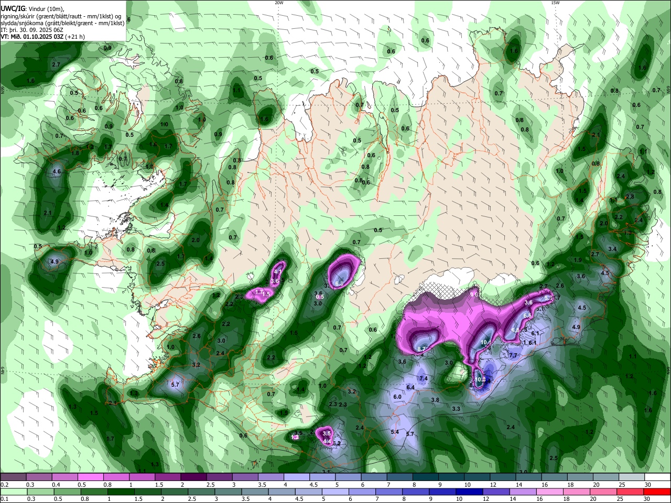The image size is (671, 503).
Task: Select white snow swatch after 30
Action: click(x=657, y=477)
